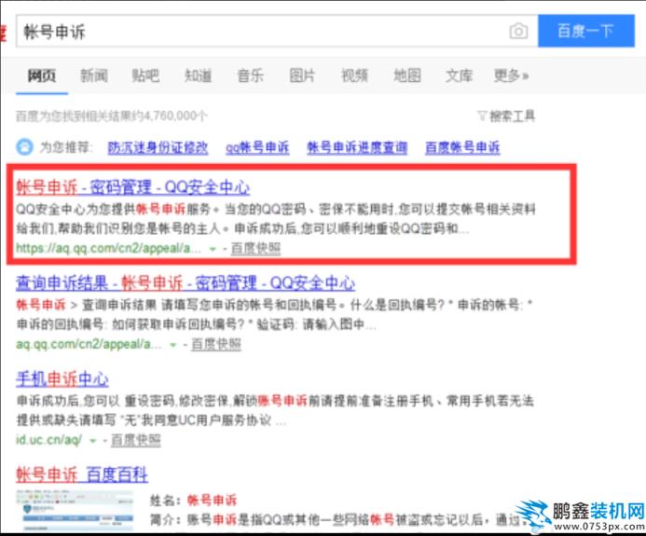Screen dimensions: 646x536
Task: Focus the search box containing 帐号申诉
Action: [277, 31]
